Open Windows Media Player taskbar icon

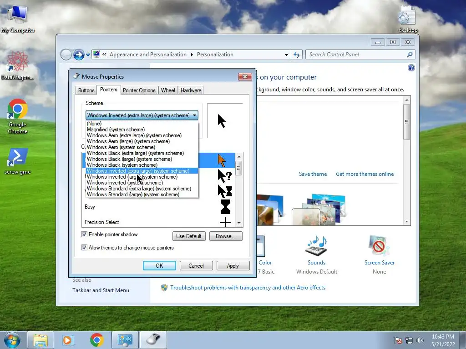[x=68, y=340]
